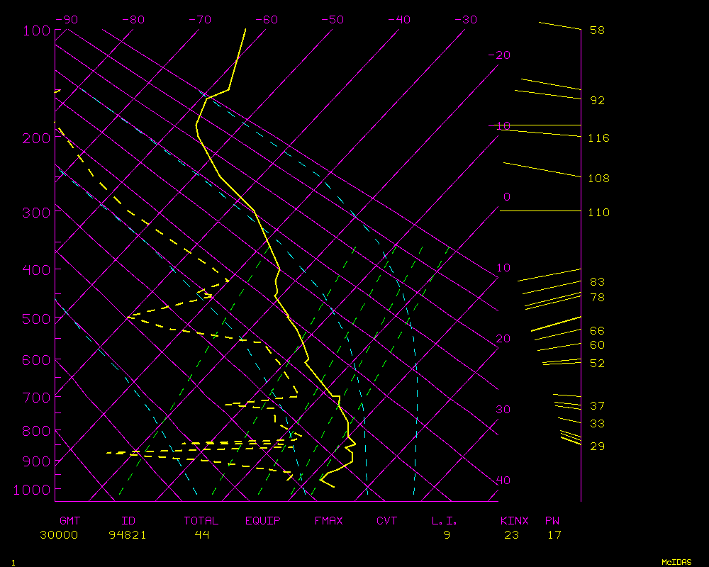The image size is (709, 567).
Task: Click the GMT header label
Action: (70, 521)
